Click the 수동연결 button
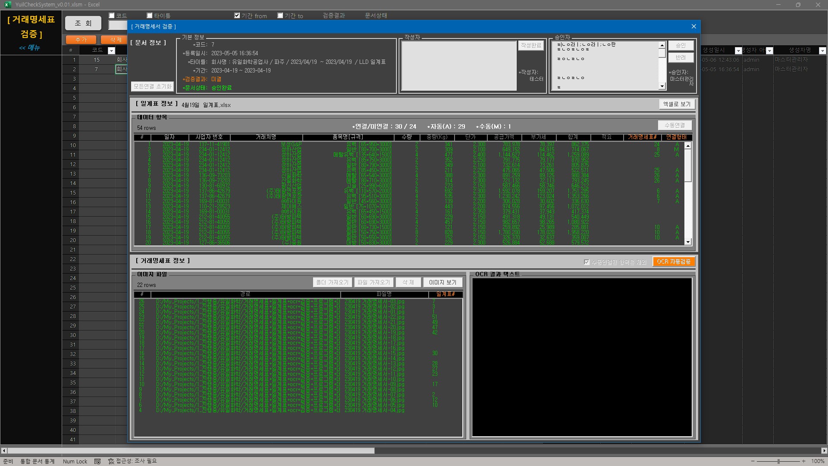 click(x=674, y=125)
